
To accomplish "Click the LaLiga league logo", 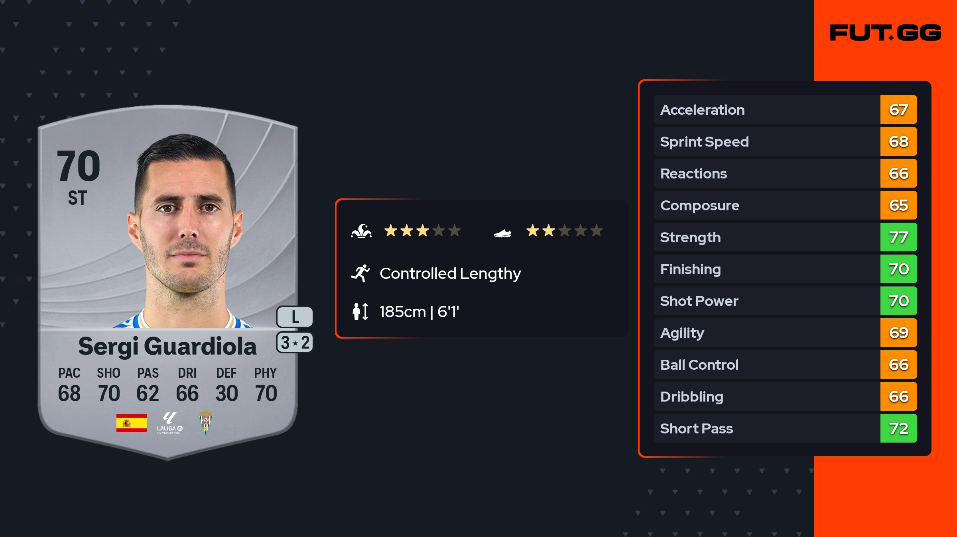I will (x=169, y=423).
